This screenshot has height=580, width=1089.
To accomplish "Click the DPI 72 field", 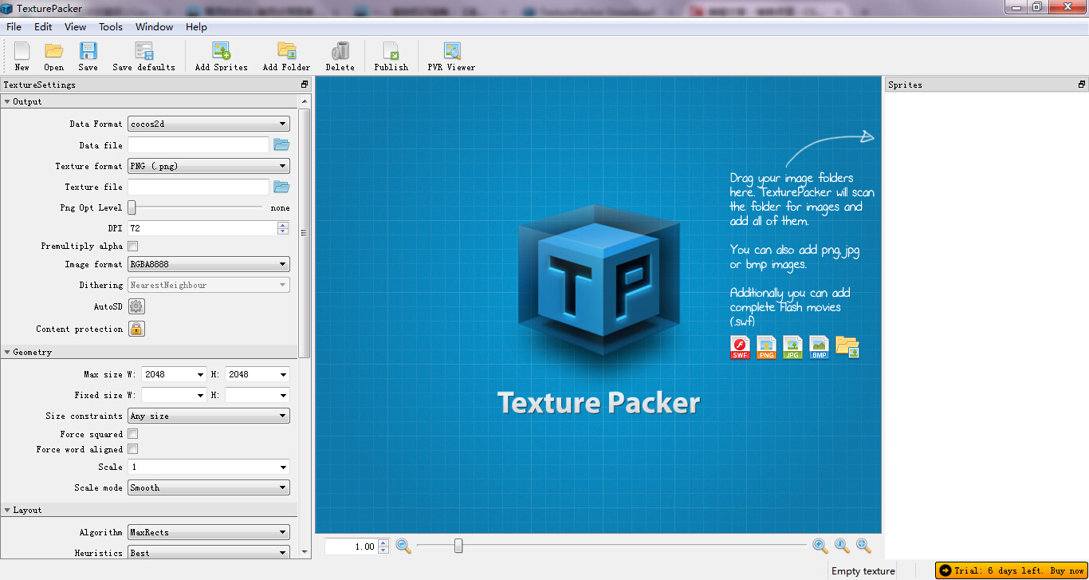I will pos(202,228).
